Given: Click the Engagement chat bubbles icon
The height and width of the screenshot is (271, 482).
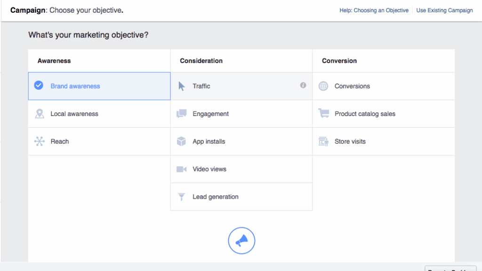Looking at the screenshot, I should pyautogui.click(x=182, y=114).
